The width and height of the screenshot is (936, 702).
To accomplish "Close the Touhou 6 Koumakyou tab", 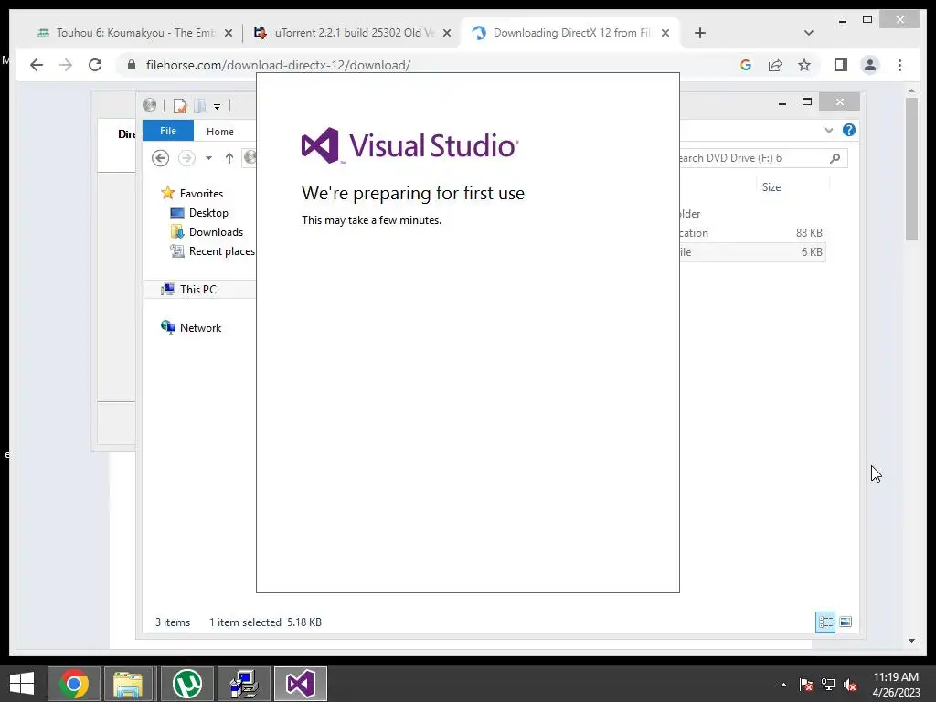I will click(x=228, y=34).
